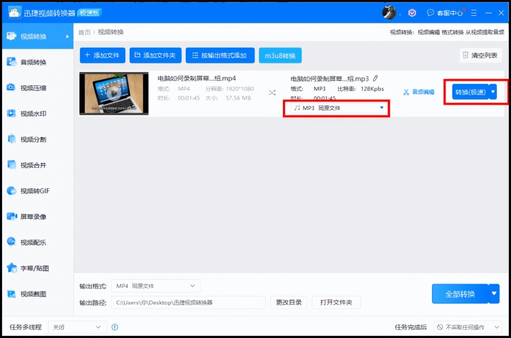Screen dimensions: 511x338
Task: Click the info icon next to 任务多线程
Action: point(115,327)
